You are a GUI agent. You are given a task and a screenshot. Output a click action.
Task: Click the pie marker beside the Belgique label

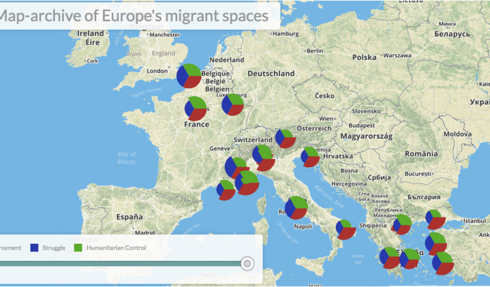(189, 76)
